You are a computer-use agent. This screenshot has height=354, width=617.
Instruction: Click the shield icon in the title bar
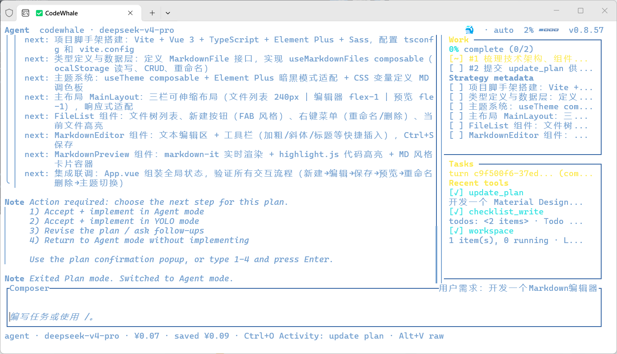coord(9,13)
